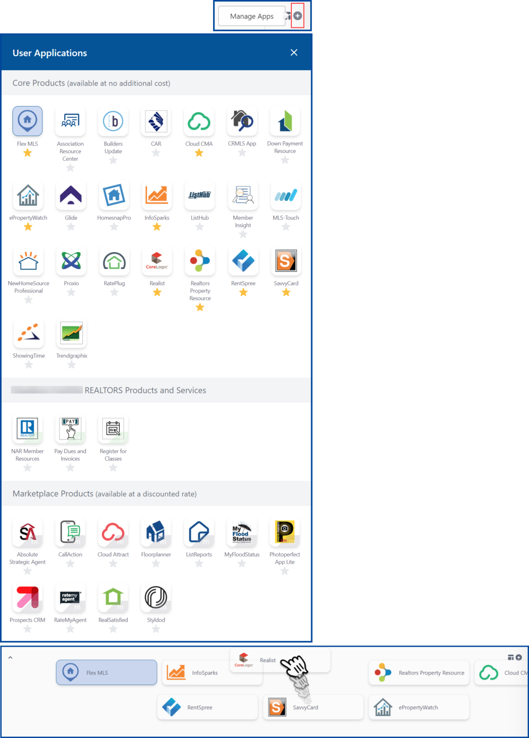The height and width of the screenshot is (738, 529).
Task: Favorite Proxio using its star
Action: tap(71, 292)
